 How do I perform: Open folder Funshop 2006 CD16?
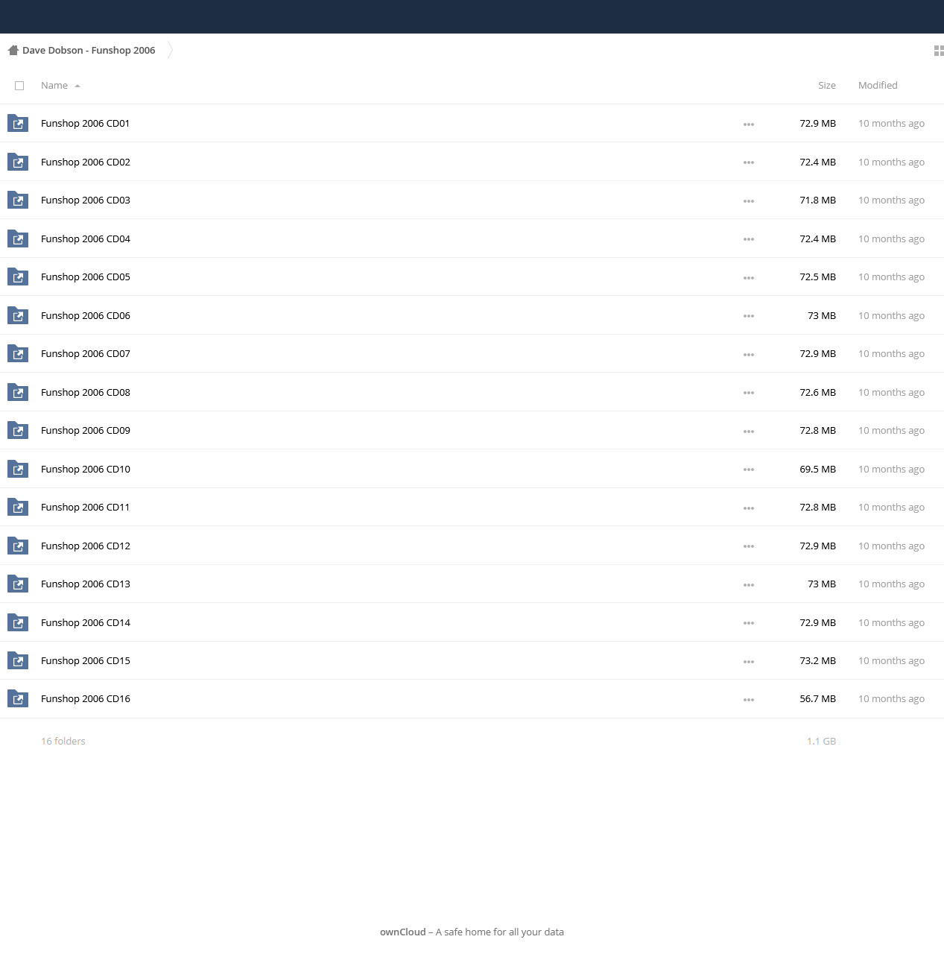point(86,699)
